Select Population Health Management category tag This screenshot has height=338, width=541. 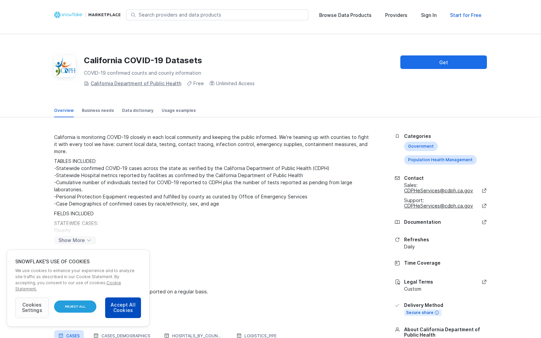(x=440, y=160)
